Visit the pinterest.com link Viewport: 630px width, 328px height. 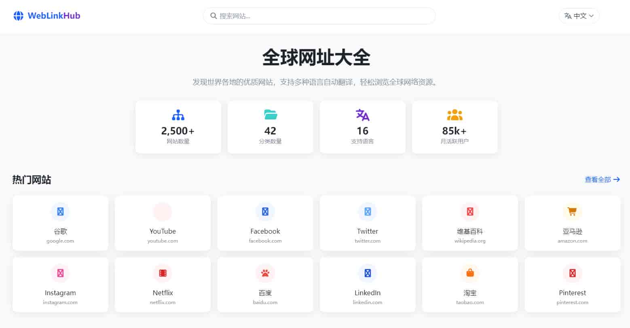click(x=572, y=302)
